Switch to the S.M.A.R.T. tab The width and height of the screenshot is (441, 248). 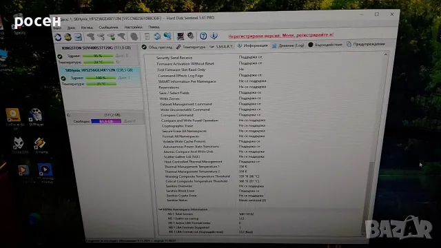tap(221, 46)
